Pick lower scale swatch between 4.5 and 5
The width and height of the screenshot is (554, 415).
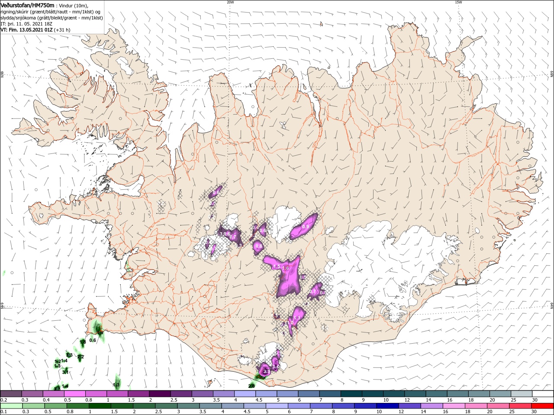tap(254, 406)
